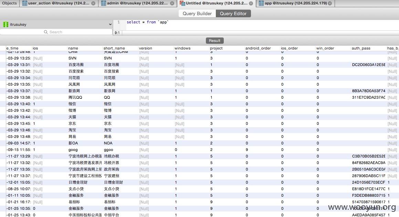399x217 pixels.
Task: Select the name cell '同花顺'
Action: pyautogui.click(x=74, y=78)
